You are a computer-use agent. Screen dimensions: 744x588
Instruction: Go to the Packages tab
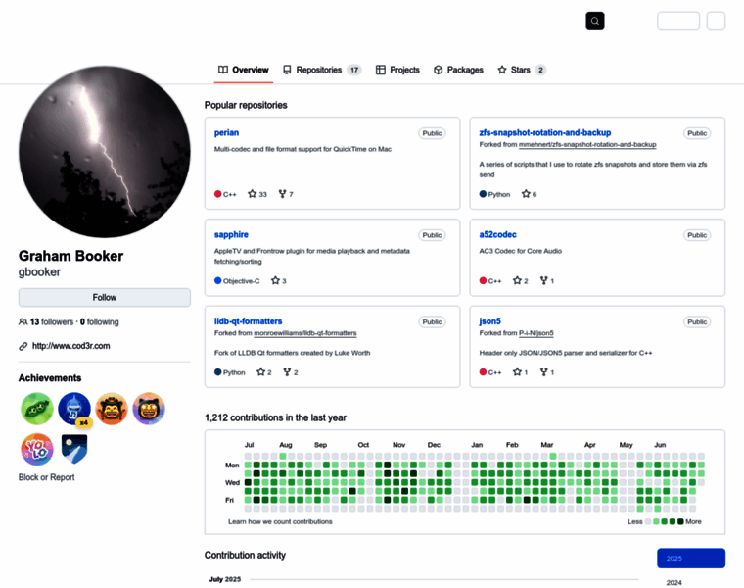pos(458,70)
